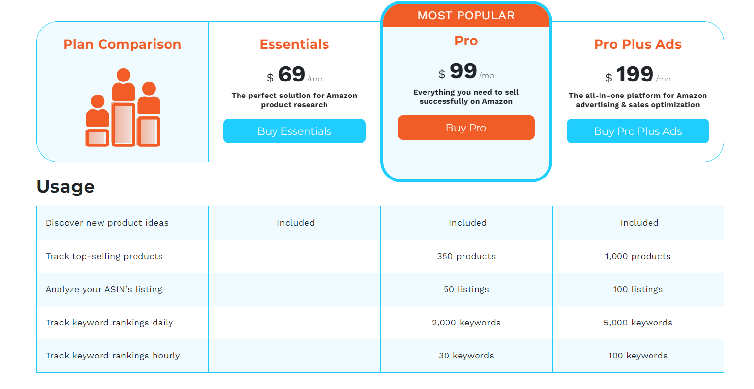Click the MOST POPULAR banner
This screenshot has width=754, height=389.
(x=466, y=16)
